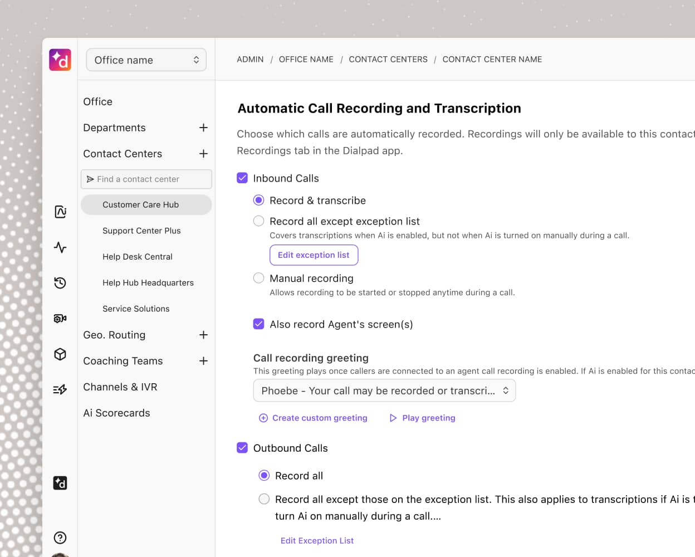Navigate to OFFICE NAME breadcrumb
Image resolution: width=695 pixels, height=557 pixels.
pyautogui.click(x=306, y=59)
